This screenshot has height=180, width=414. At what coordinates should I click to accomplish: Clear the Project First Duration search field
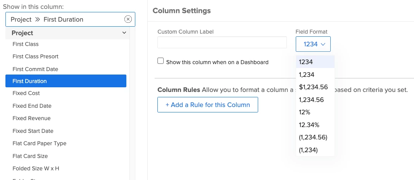click(128, 19)
